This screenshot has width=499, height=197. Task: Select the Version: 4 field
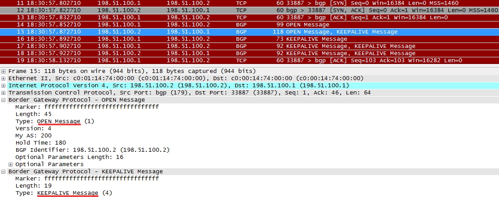tap(33, 128)
